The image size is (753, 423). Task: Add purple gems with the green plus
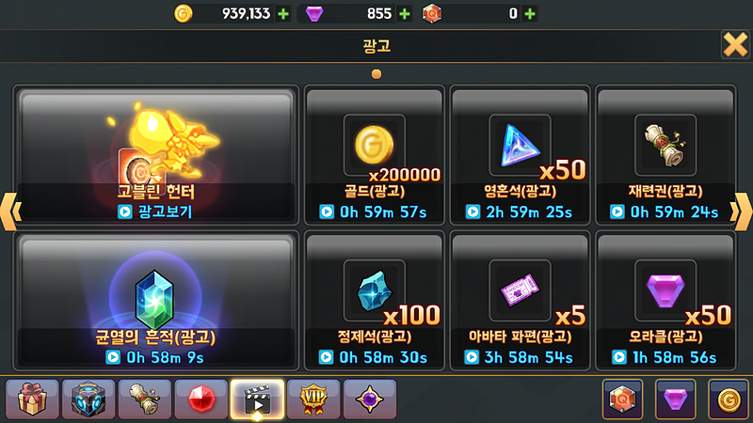405,14
